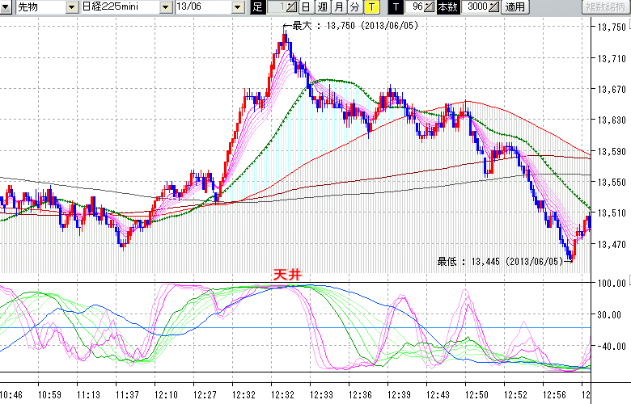The image size is (631, 404).
Task: Select the 日 daily timeframe button
Action: pyautogui.click(x=306, y=7)
